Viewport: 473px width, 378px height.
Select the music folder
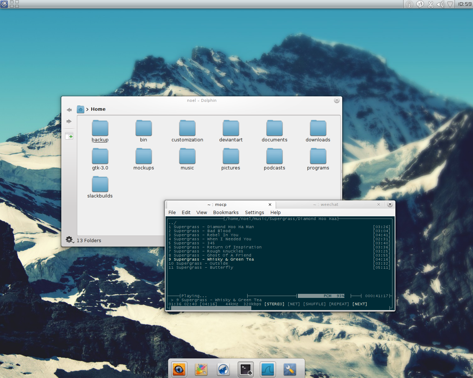[187, 159]
